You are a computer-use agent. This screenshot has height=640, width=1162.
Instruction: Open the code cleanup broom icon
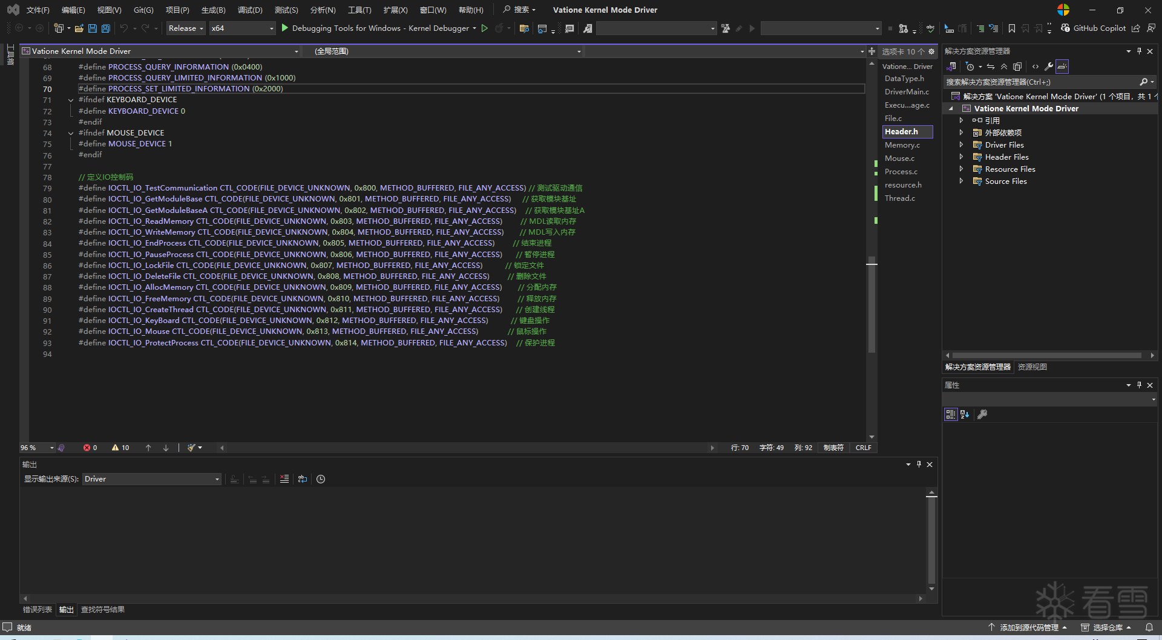(192, 448)
